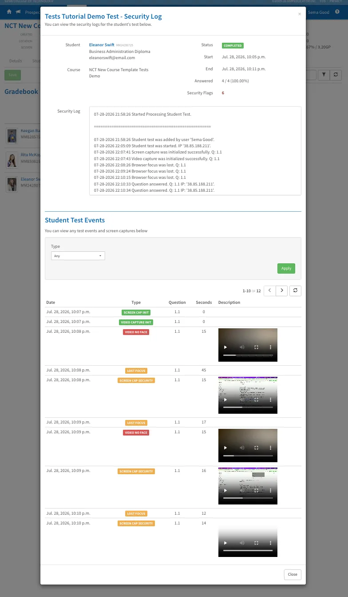Click the LOST FOCUS badge with 17 seconds

pos(136,423)
